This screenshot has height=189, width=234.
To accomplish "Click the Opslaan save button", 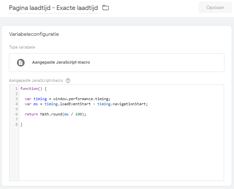I will point(215,7).
